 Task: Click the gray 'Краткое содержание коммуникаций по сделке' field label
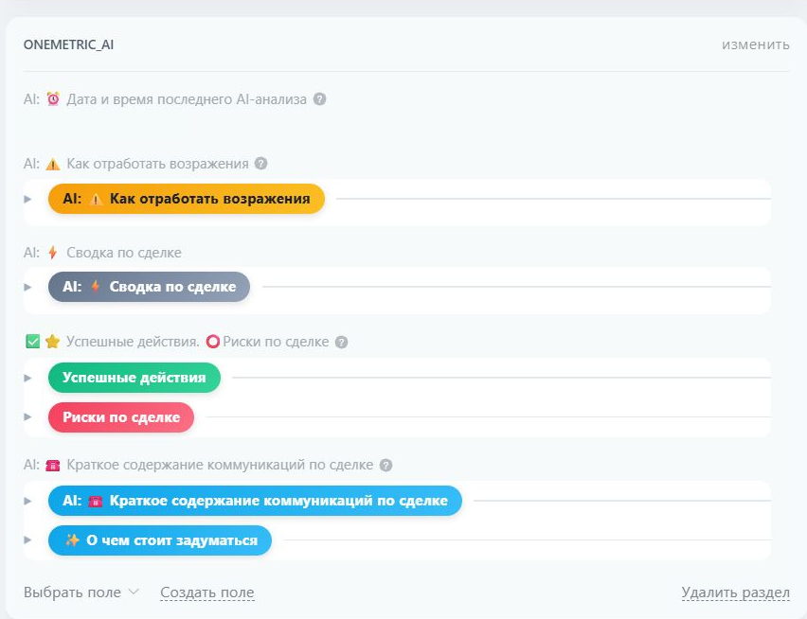pyautogui.click(x=220, y=465)
